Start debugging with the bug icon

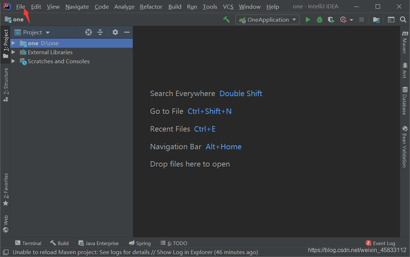click(x=320, y=20)
